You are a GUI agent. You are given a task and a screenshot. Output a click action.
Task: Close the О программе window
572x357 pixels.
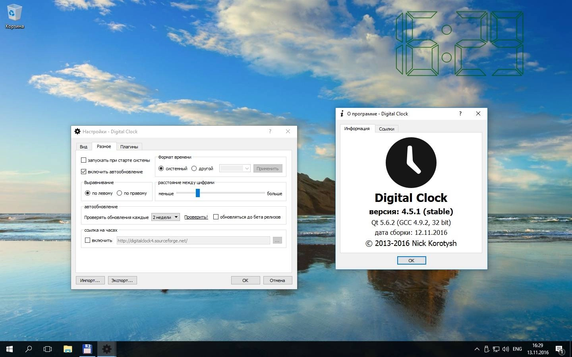(478, 113)
